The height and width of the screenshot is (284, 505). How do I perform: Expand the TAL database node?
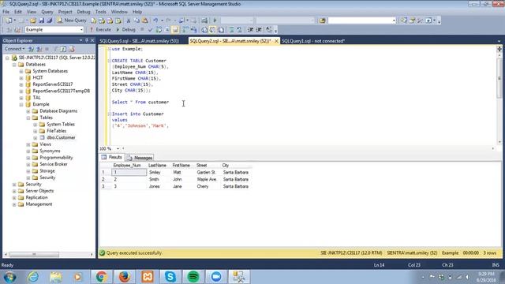click(x=21, y=98)
